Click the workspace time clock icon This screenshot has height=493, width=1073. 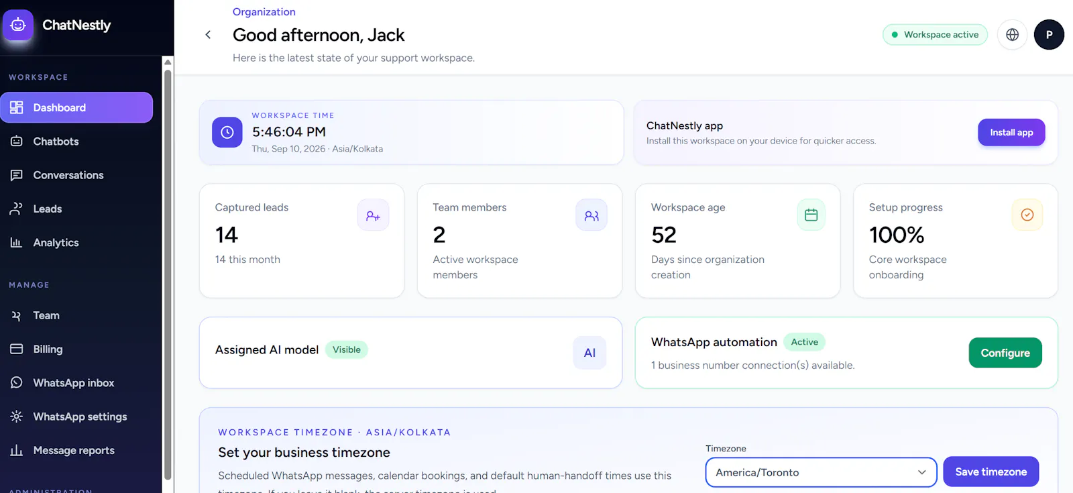[x=227, y=132]
